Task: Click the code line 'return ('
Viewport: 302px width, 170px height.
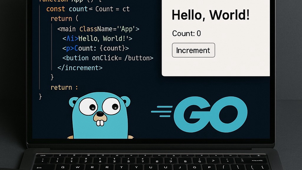Action: pyautogui.click(x=64, y=19)
